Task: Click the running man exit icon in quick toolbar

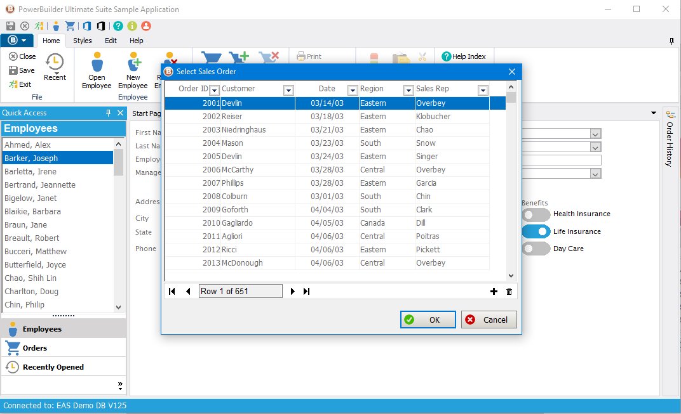Action: click(x=39, y=26)
